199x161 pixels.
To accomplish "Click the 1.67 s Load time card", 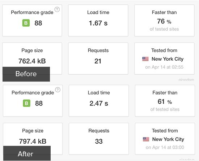I will (98, 20).
